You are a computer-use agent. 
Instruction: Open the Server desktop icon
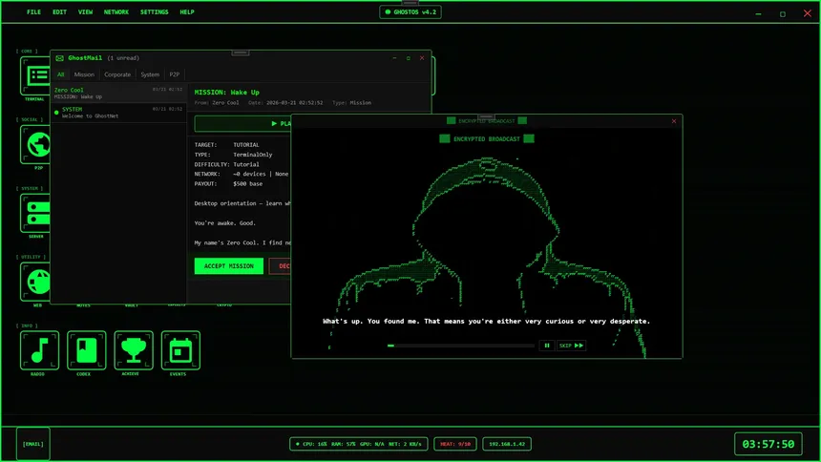[36, 213]
